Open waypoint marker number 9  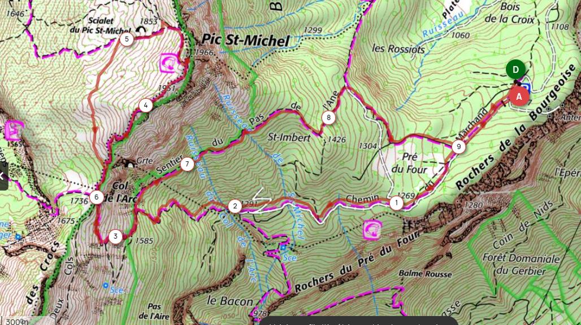pos(459,147)
